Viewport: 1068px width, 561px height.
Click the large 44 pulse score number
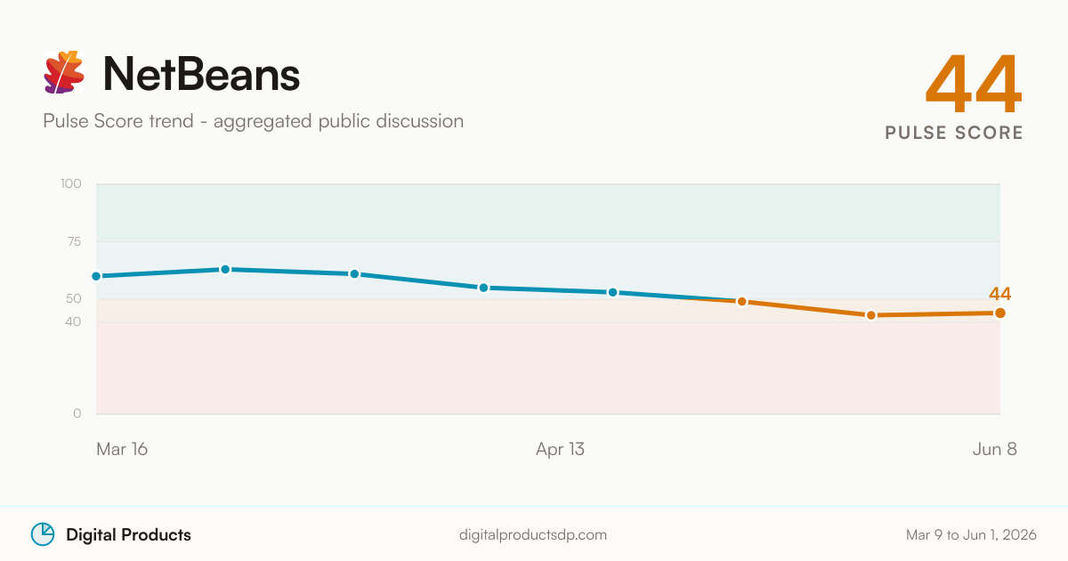point(973,85)
